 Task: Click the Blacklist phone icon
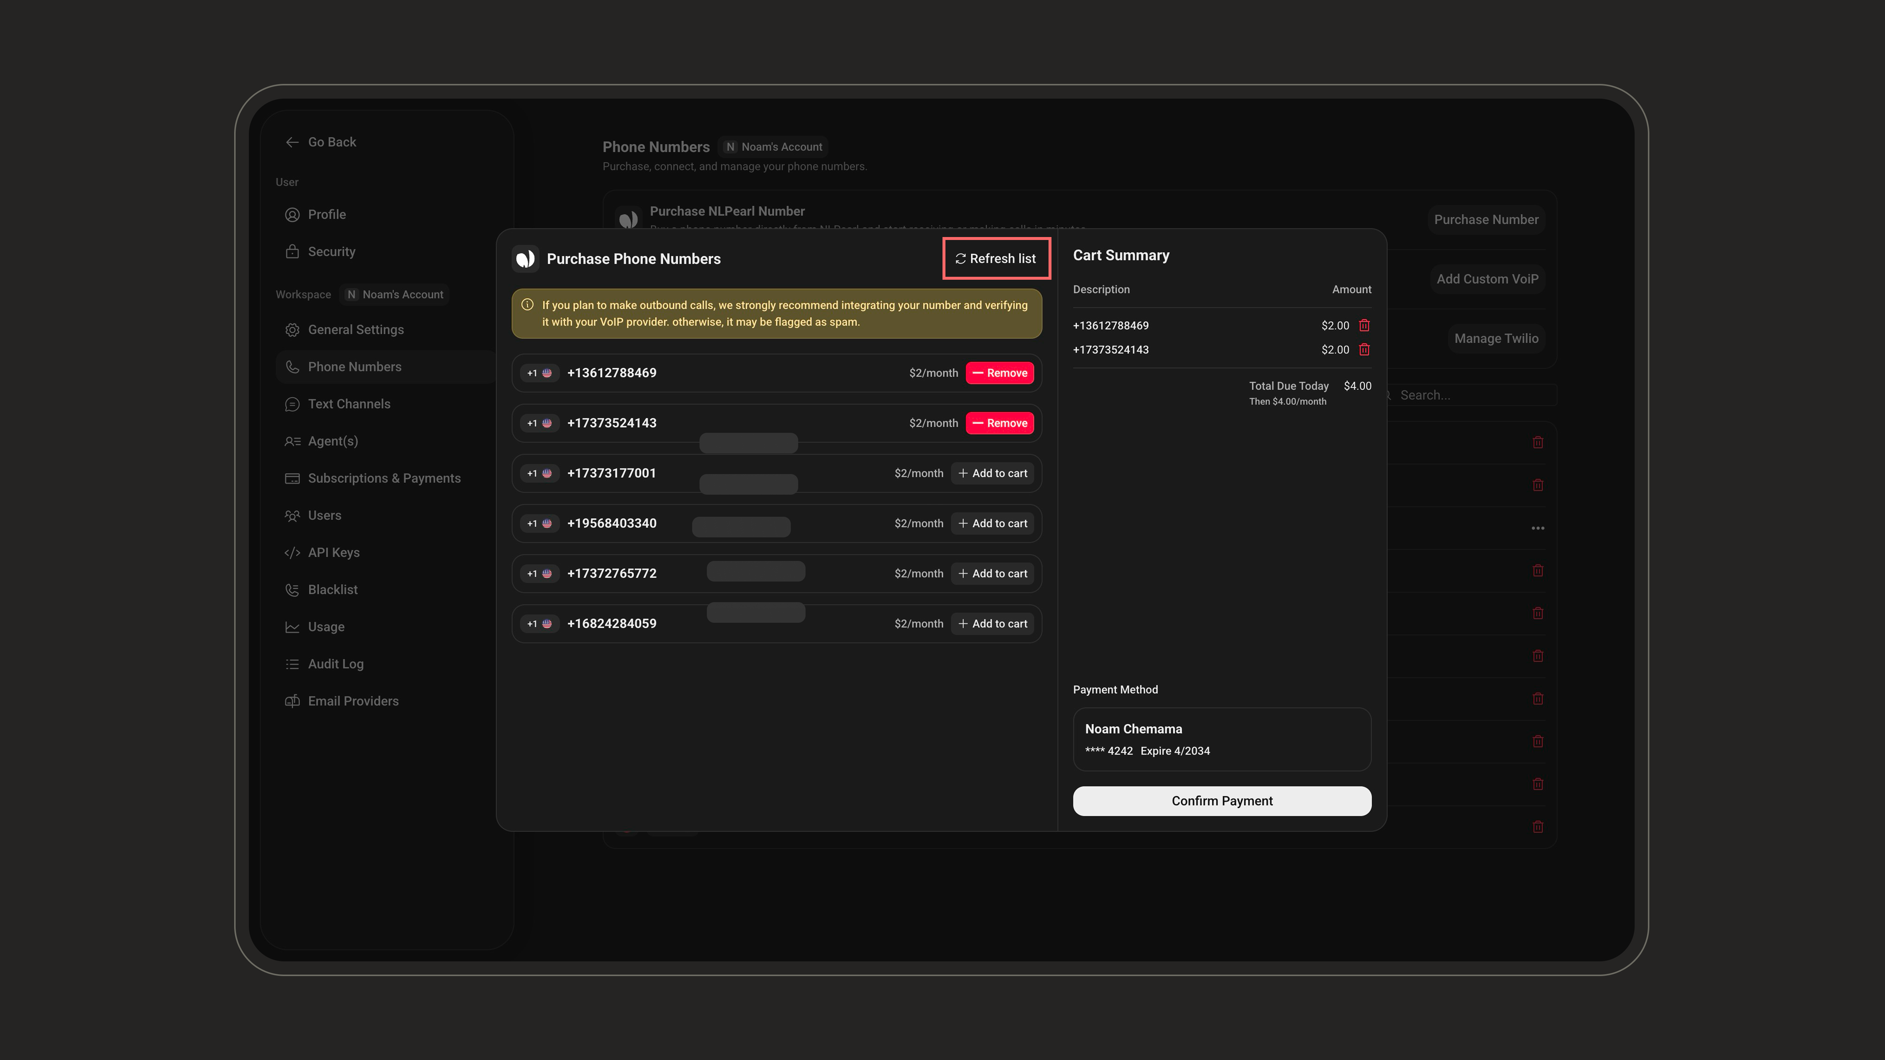(292, 590)
